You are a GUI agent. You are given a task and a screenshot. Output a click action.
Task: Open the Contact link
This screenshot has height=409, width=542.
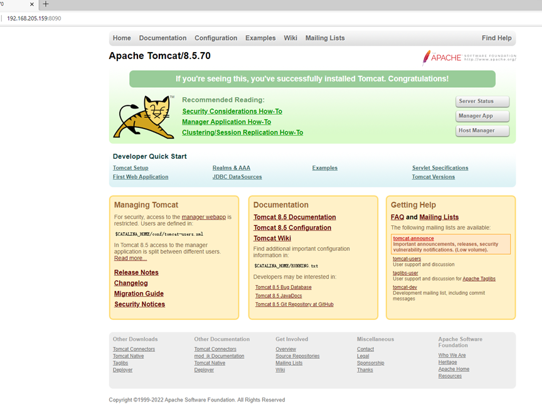[x=365, y=349]
